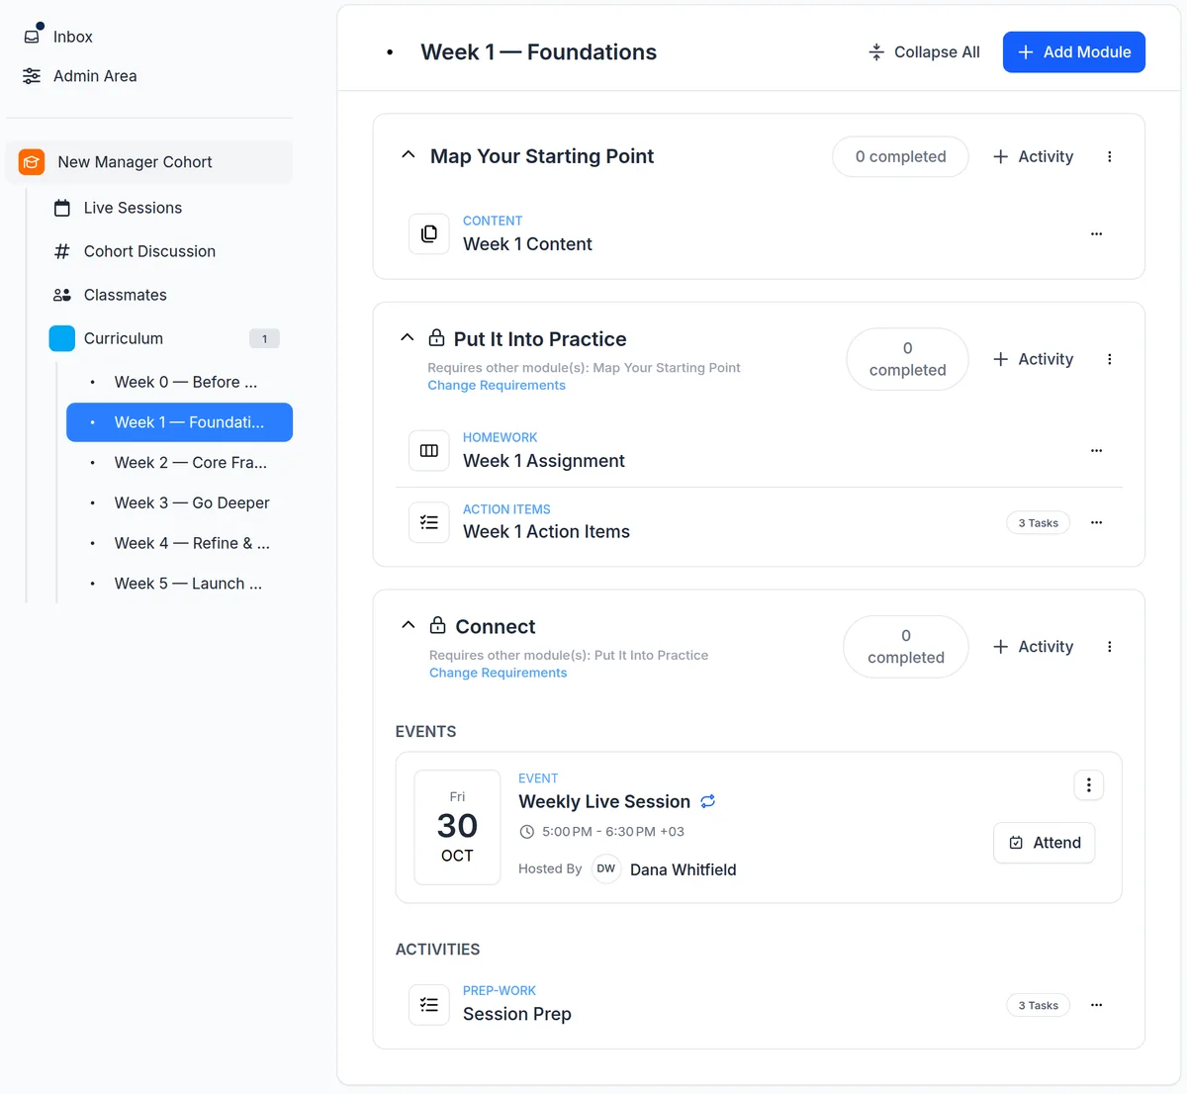
Task: Open Week 1 Action Items more options
Action: (1096, 522)
